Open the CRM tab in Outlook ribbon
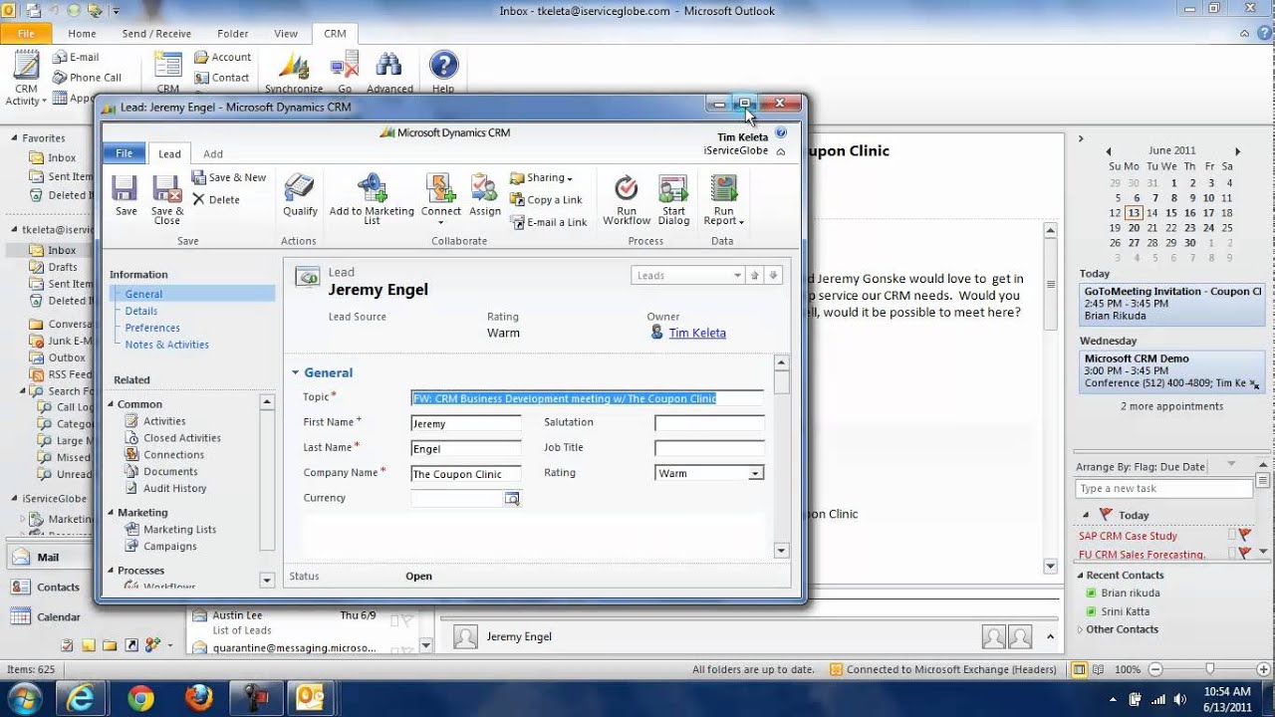Screen dimensions: 1275x717 tap(335, 33)
